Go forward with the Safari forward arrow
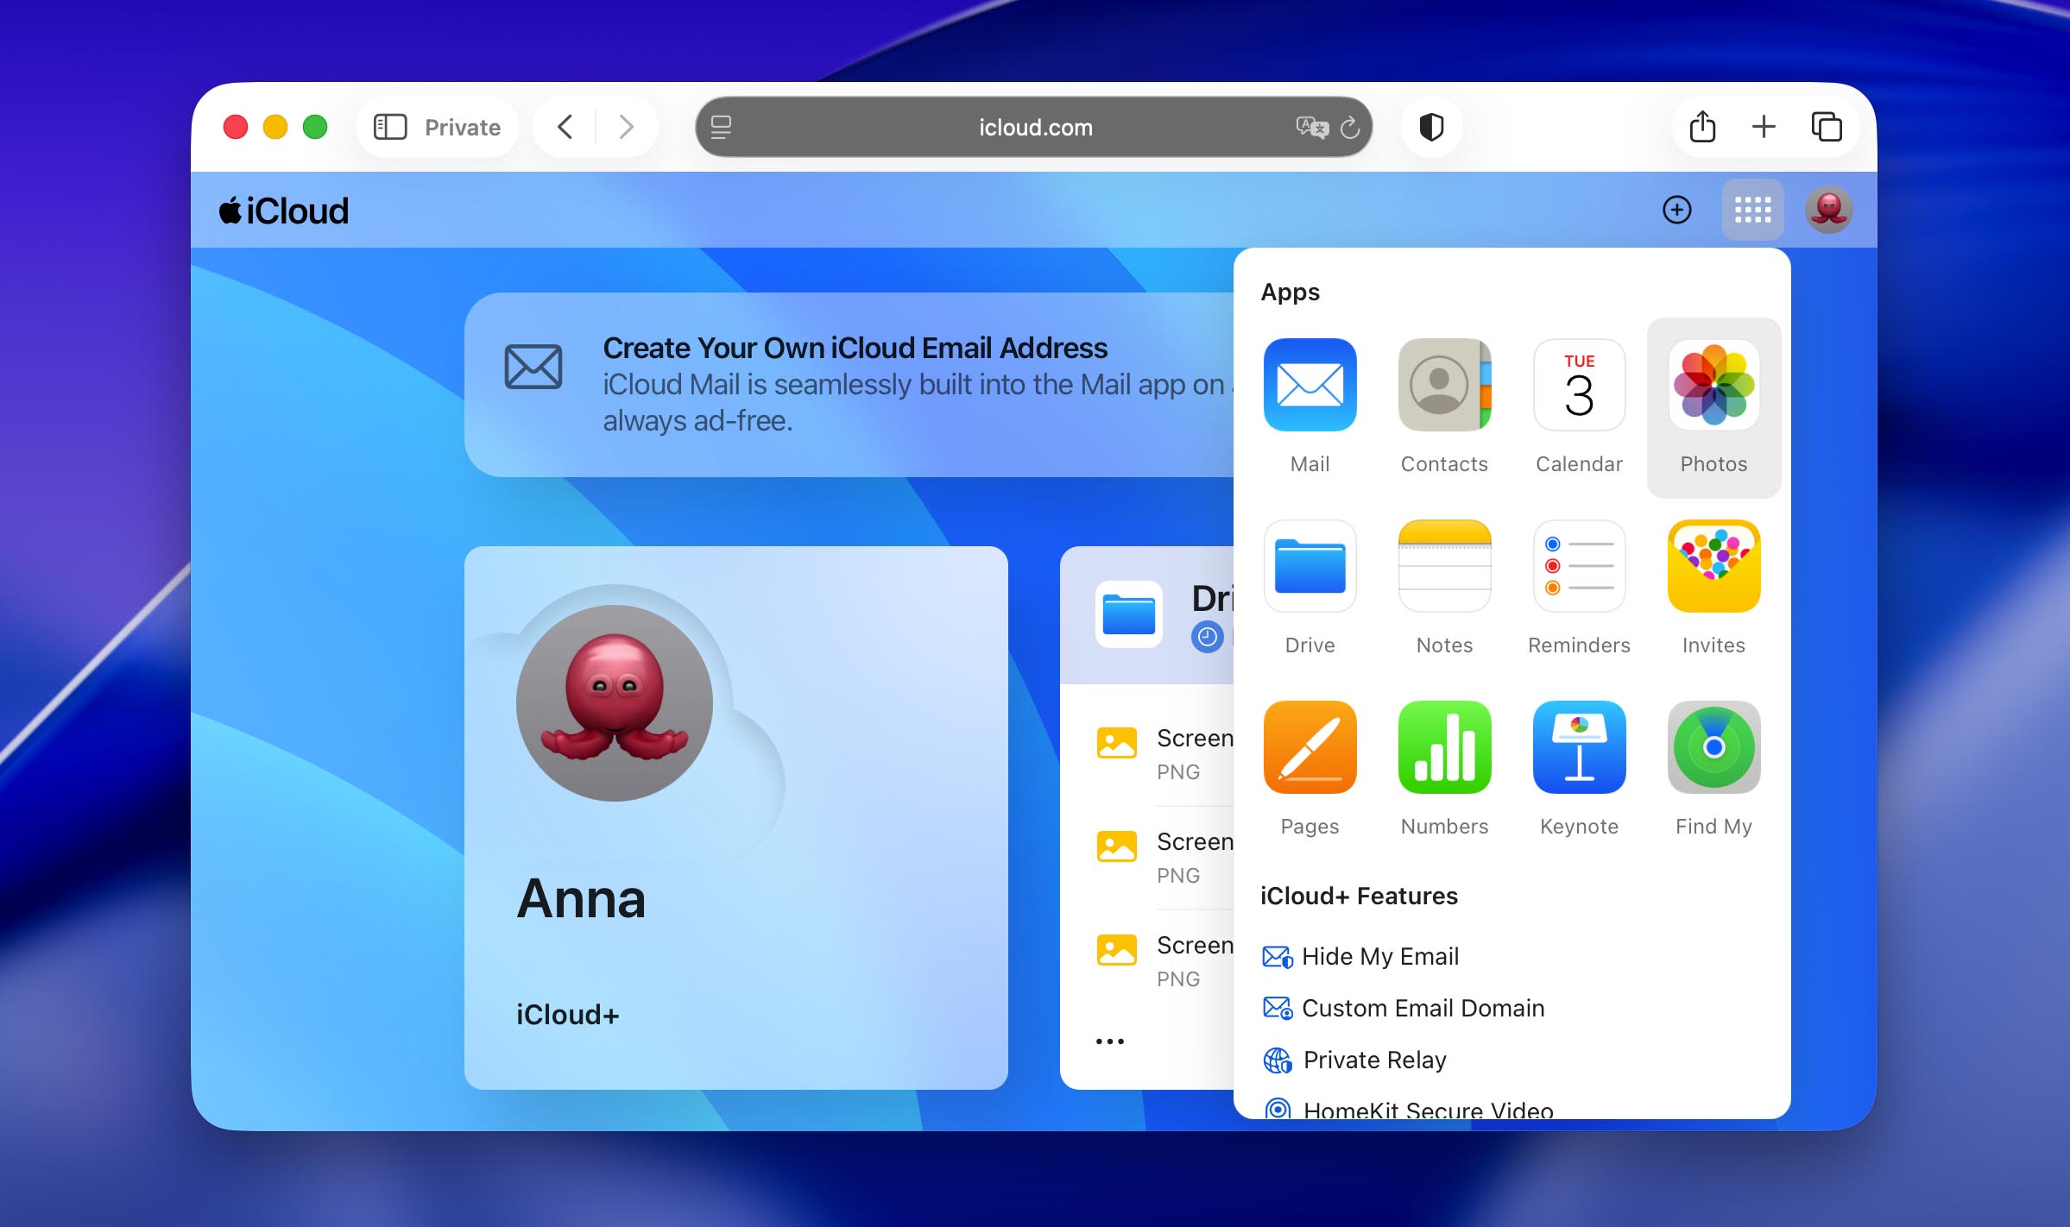This screenshot has height=1227, width=2070. point(627,127)
